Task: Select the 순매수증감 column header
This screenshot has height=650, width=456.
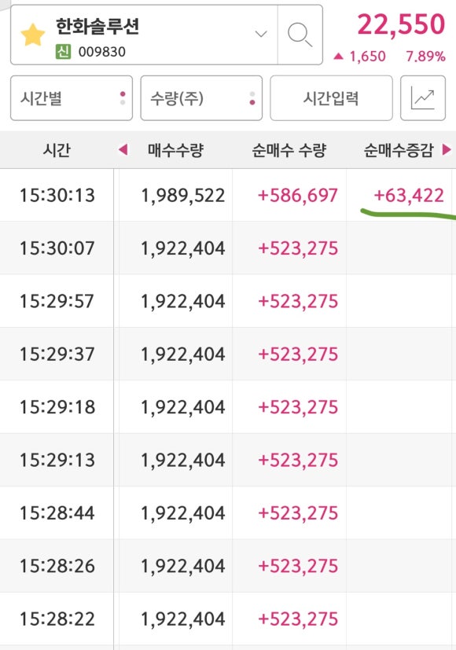Action: coord(399,150)
